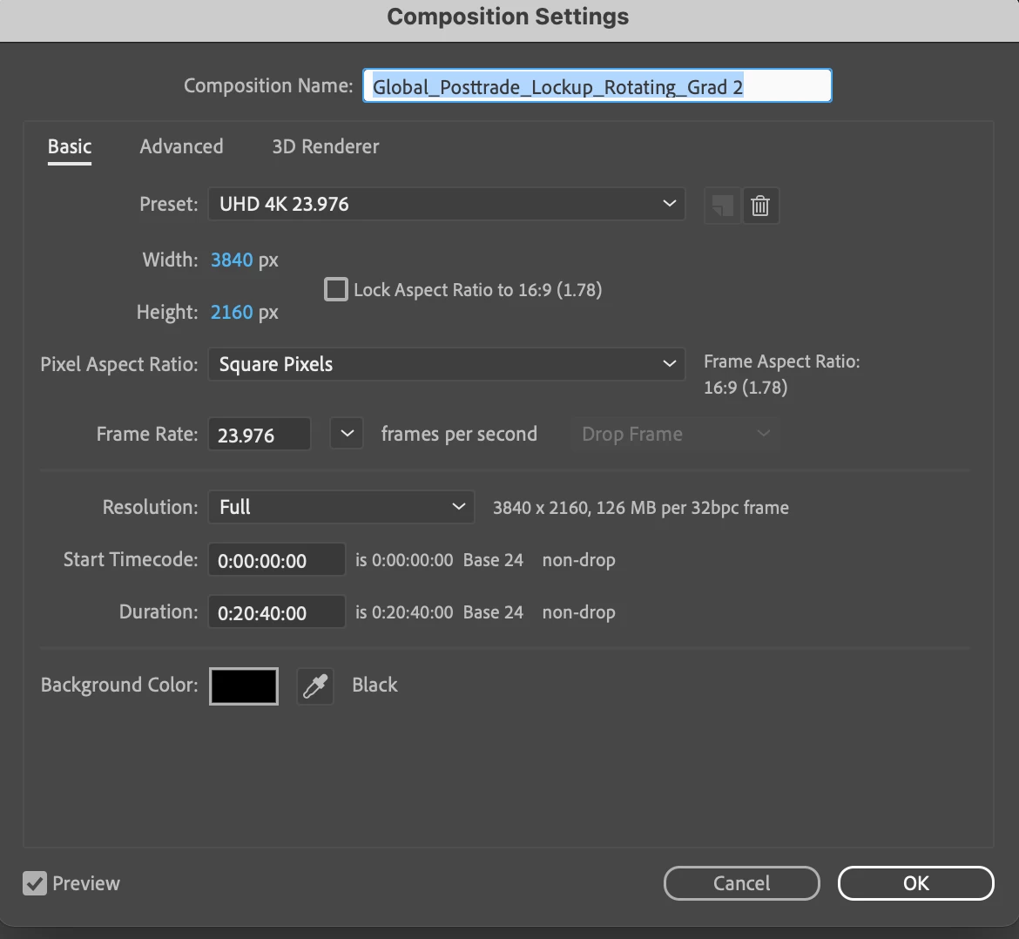Switch to the Advanced tab
The height and width of the screenshot is (939, 1019).
pyautogui.click(x=181, y=147)
